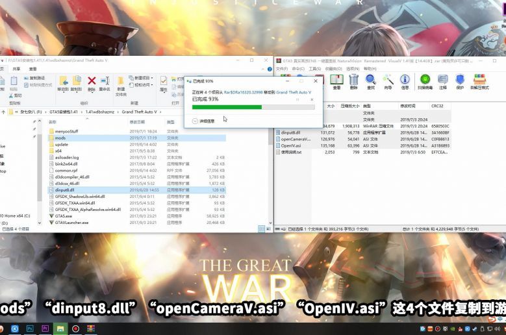The image size is (506, 335).
Task: Pause the file copy operation
Action: [x=297, y=99]
